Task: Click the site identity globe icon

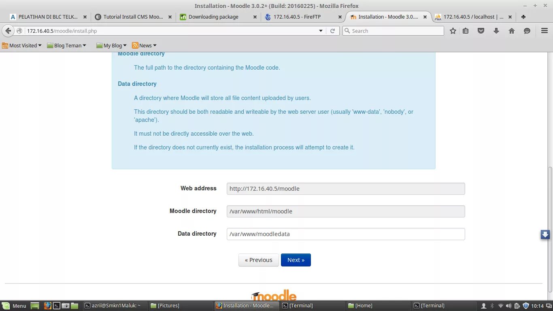Action: (x=19, y=31)
